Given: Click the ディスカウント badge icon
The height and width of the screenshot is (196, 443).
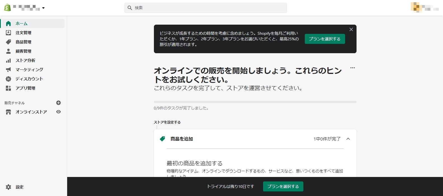Looking at the screenshot, I should pyautogui.click(x=8, y=79).
